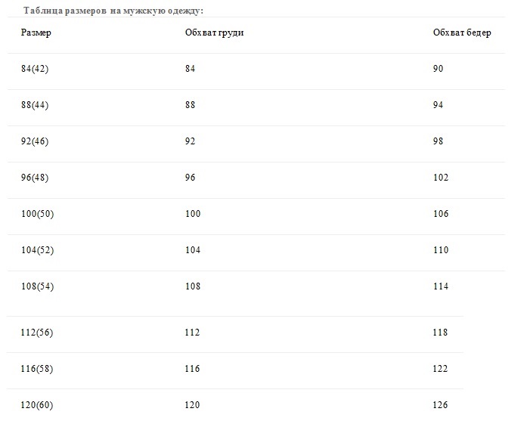Viewport: 530px width, 427px height.
Task: Click hip value 118 in the table
Action: point(440,333)
